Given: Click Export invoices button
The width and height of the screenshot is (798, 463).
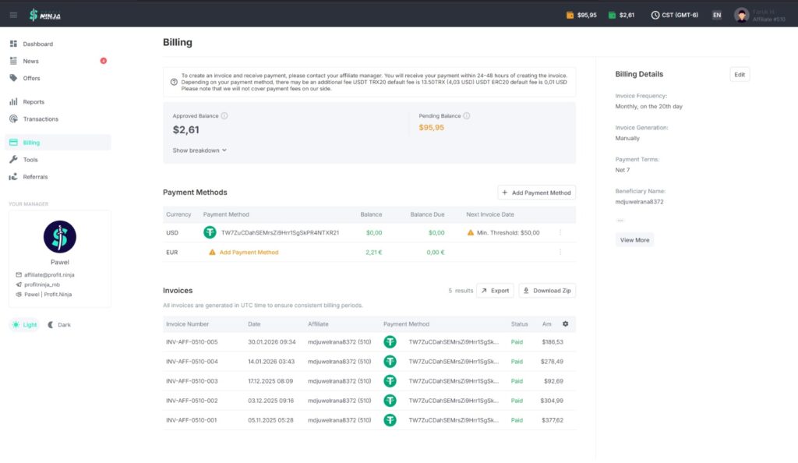Looking at the screenshot, I should click(495, 291).
